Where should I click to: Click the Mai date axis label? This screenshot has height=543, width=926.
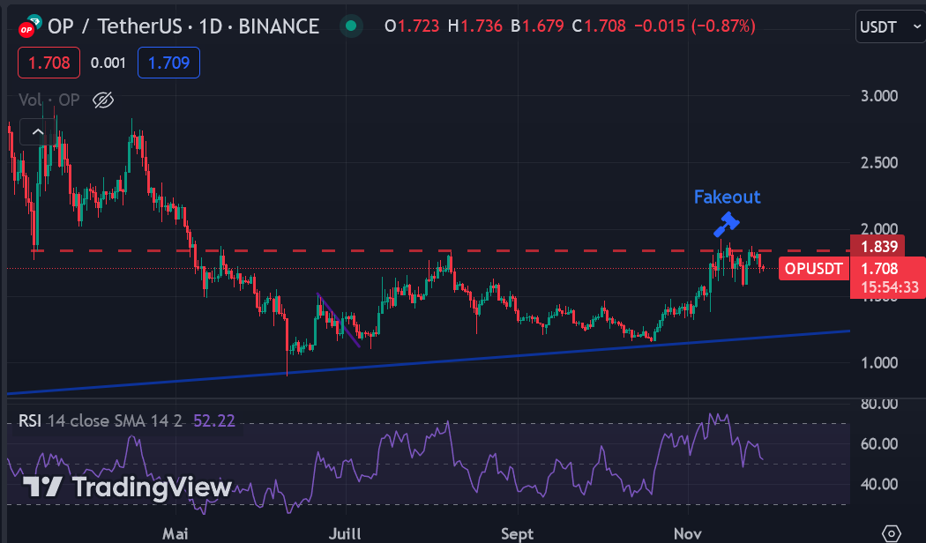(x=175, y=534)
